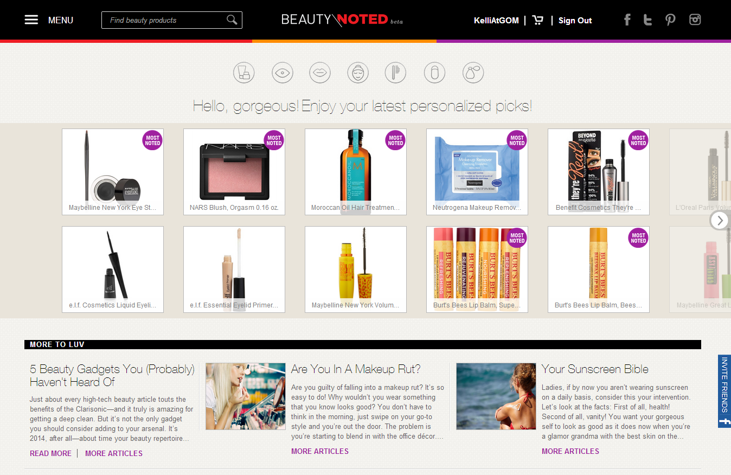Visit the Instagram page icon

[695, 20]
